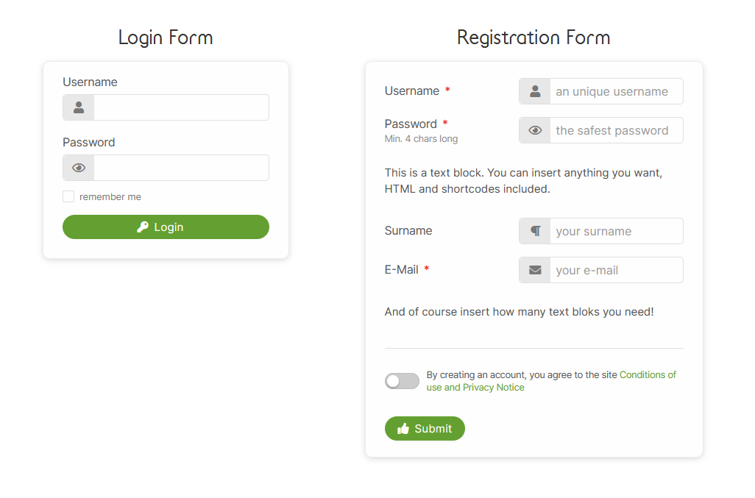Click the user icon beside login username
Image resolution: width=755 pixels, height=498 pixels.
(79, 107)
